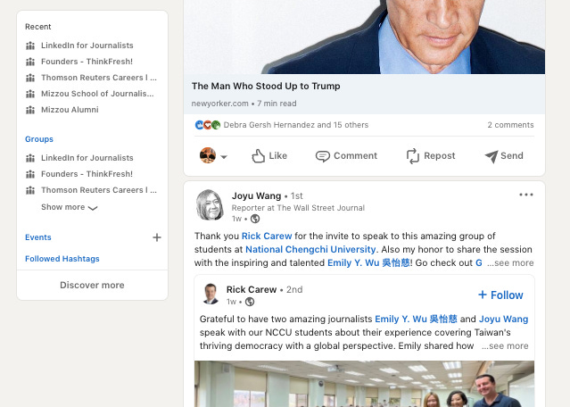
Task: Expand groups list with Show more
Action: pos(69,207)
